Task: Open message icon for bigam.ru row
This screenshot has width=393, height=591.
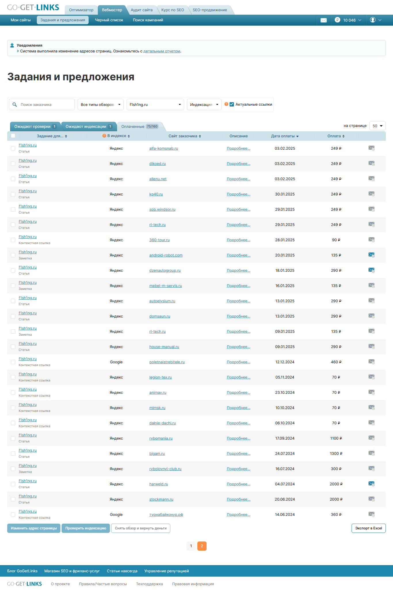Action: point(371,453)
